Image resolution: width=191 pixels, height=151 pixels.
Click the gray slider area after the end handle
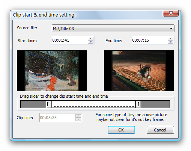tap(155, 104)
